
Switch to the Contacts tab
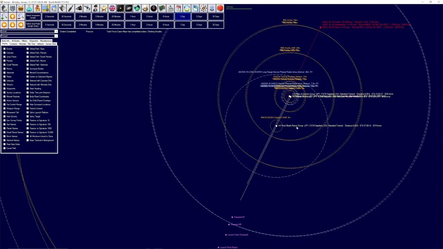(13, 44)
